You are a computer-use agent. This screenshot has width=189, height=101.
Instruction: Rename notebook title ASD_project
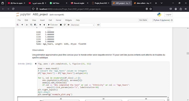[40, 14]
